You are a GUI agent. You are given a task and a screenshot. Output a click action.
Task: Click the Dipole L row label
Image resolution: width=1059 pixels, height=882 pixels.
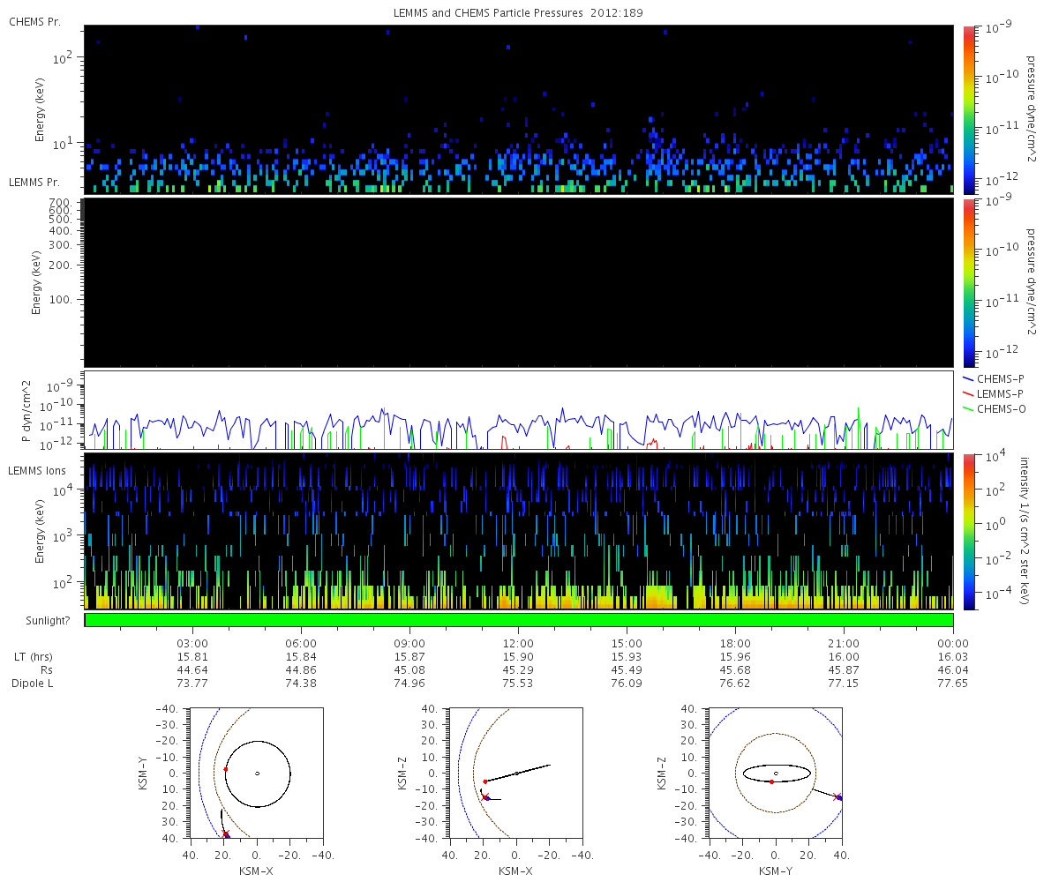tap(33, 684)
